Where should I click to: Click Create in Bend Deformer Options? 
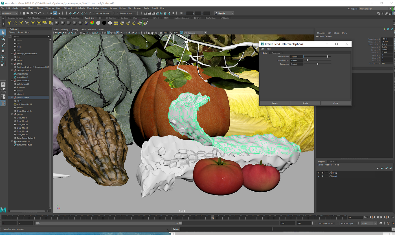click(x=275, y=103)
